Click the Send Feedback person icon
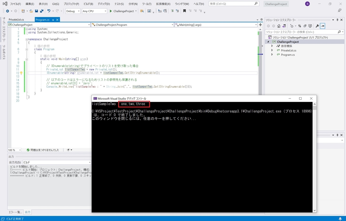This screenshot has height=221, width=346. pyautogui.click(x=340, y=11)
